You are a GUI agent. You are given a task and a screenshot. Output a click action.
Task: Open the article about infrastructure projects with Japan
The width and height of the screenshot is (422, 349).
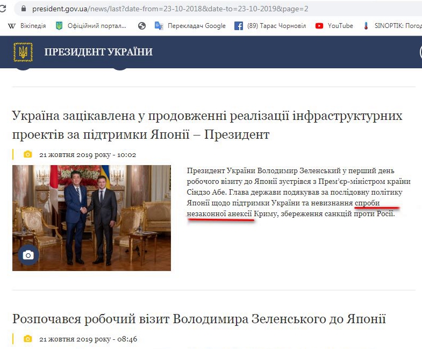coord(207,125)
